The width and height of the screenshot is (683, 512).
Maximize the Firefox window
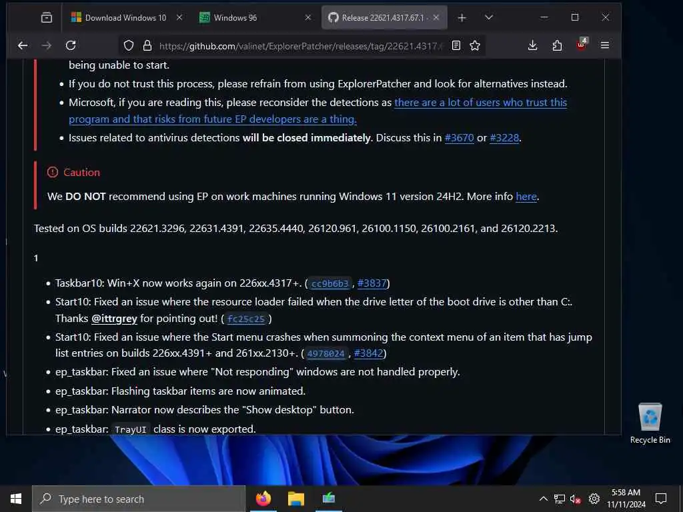pos(575,17)
